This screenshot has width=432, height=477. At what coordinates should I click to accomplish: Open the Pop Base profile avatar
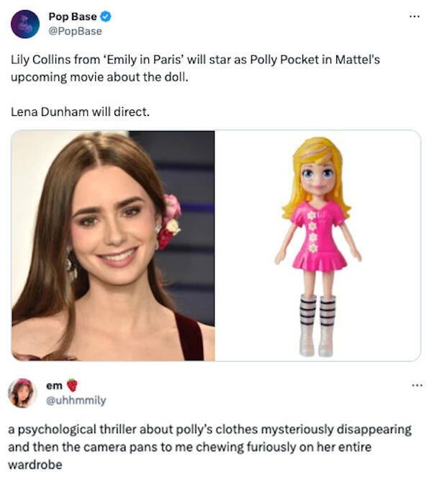tap(25, 24)
